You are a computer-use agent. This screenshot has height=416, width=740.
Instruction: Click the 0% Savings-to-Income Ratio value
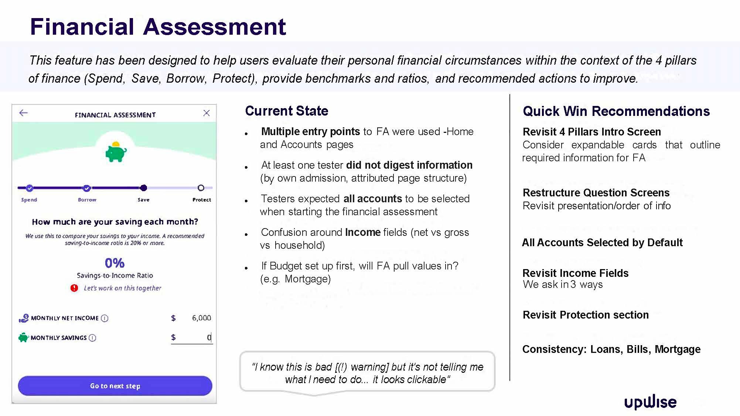click(115, 263)
